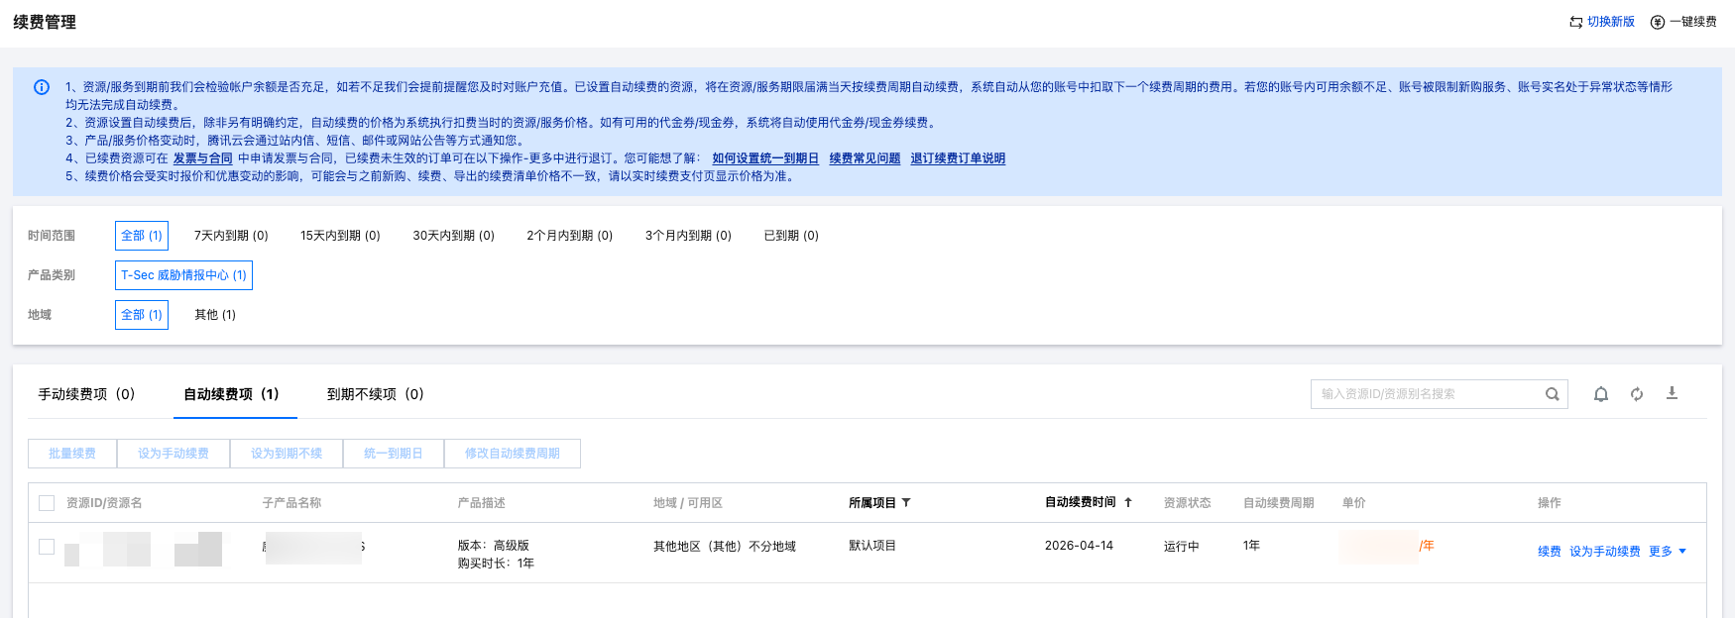Click the search magnifier icon

coord(1552,394)
